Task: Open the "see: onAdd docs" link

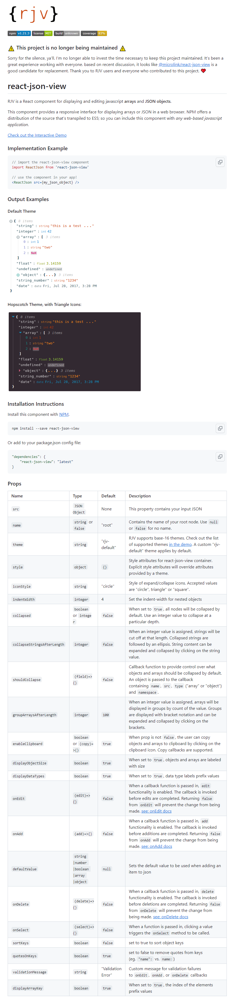Action: coord(157,846)
